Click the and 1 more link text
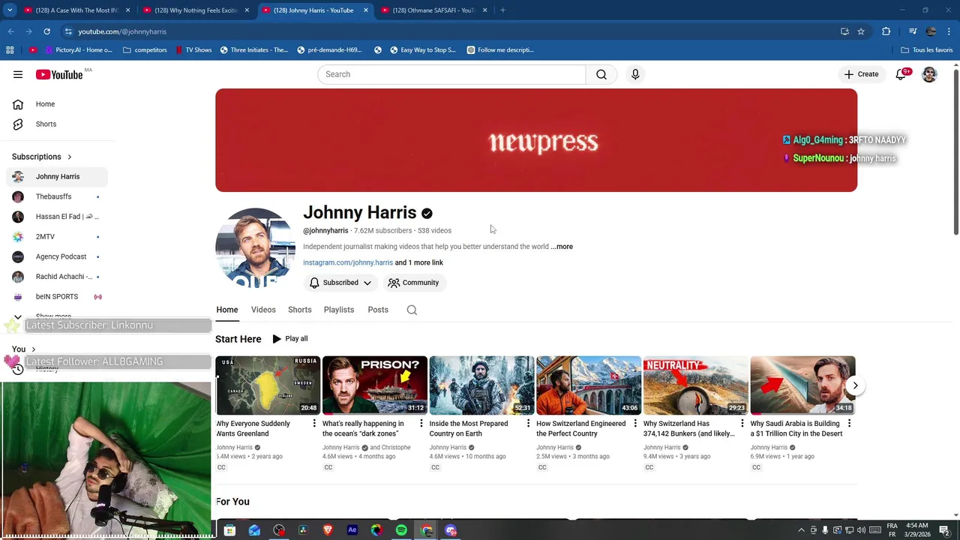Viewport: 960px width, 540px height. point(419,262)
